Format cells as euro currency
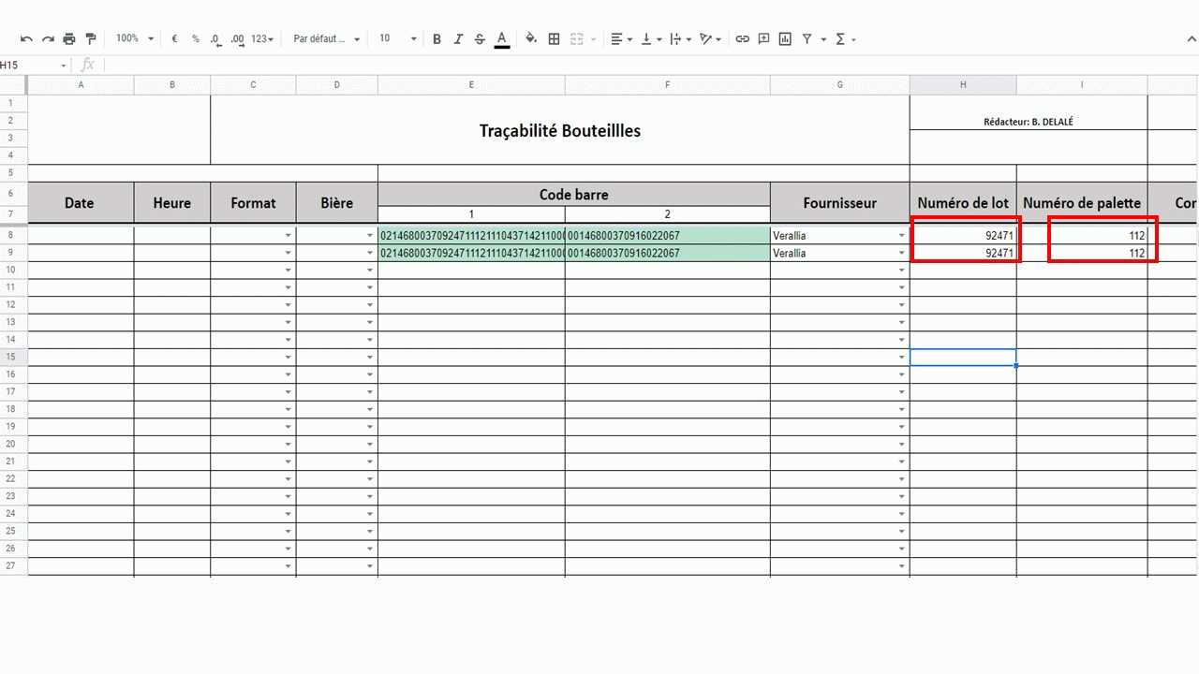 click(174, 39)
